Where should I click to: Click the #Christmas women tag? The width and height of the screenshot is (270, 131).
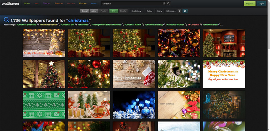click(48, 25)
